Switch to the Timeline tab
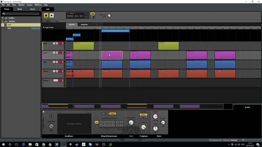 [x=72, y=25]
